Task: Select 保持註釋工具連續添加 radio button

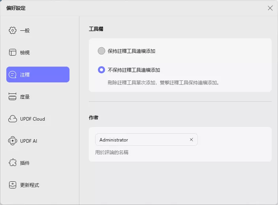Action: point(101,51)
